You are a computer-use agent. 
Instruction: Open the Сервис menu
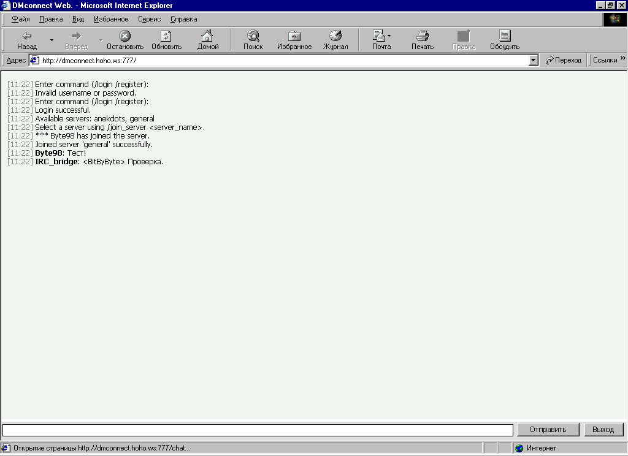(x=149, y=19)
